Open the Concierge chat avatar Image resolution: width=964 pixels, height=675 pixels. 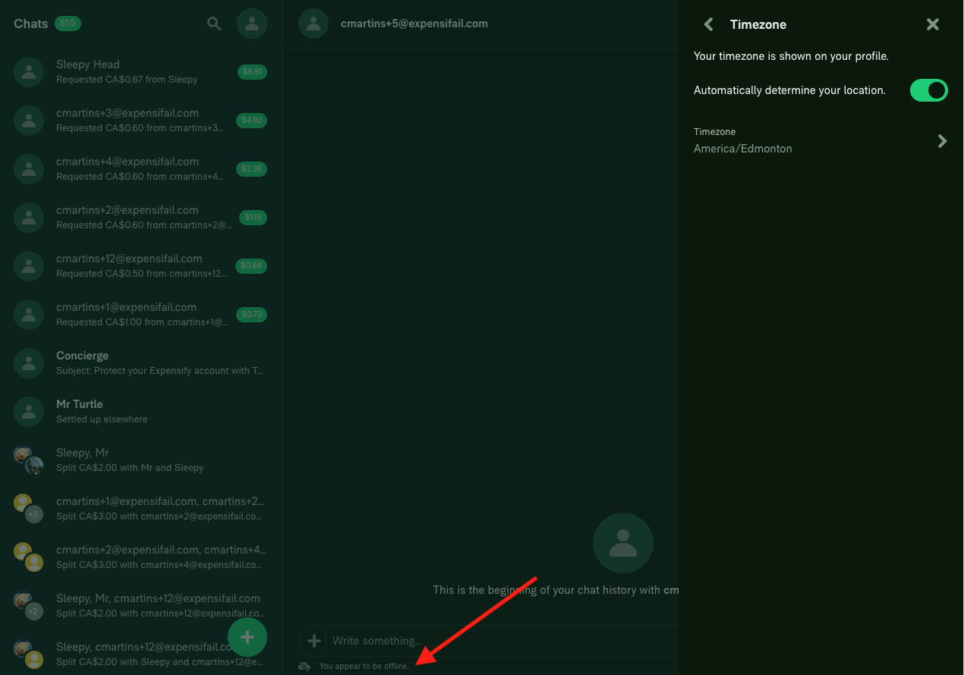tap(28, 363)
